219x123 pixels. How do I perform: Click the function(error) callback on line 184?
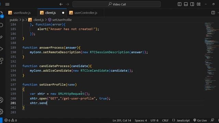[x=50, y=25]
